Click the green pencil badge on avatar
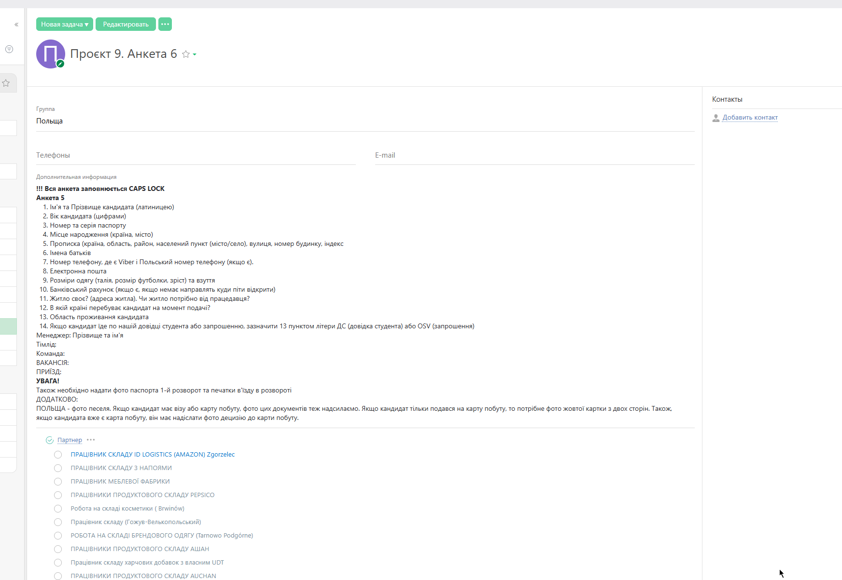This screenshot has width=842, height=580. 60,64
